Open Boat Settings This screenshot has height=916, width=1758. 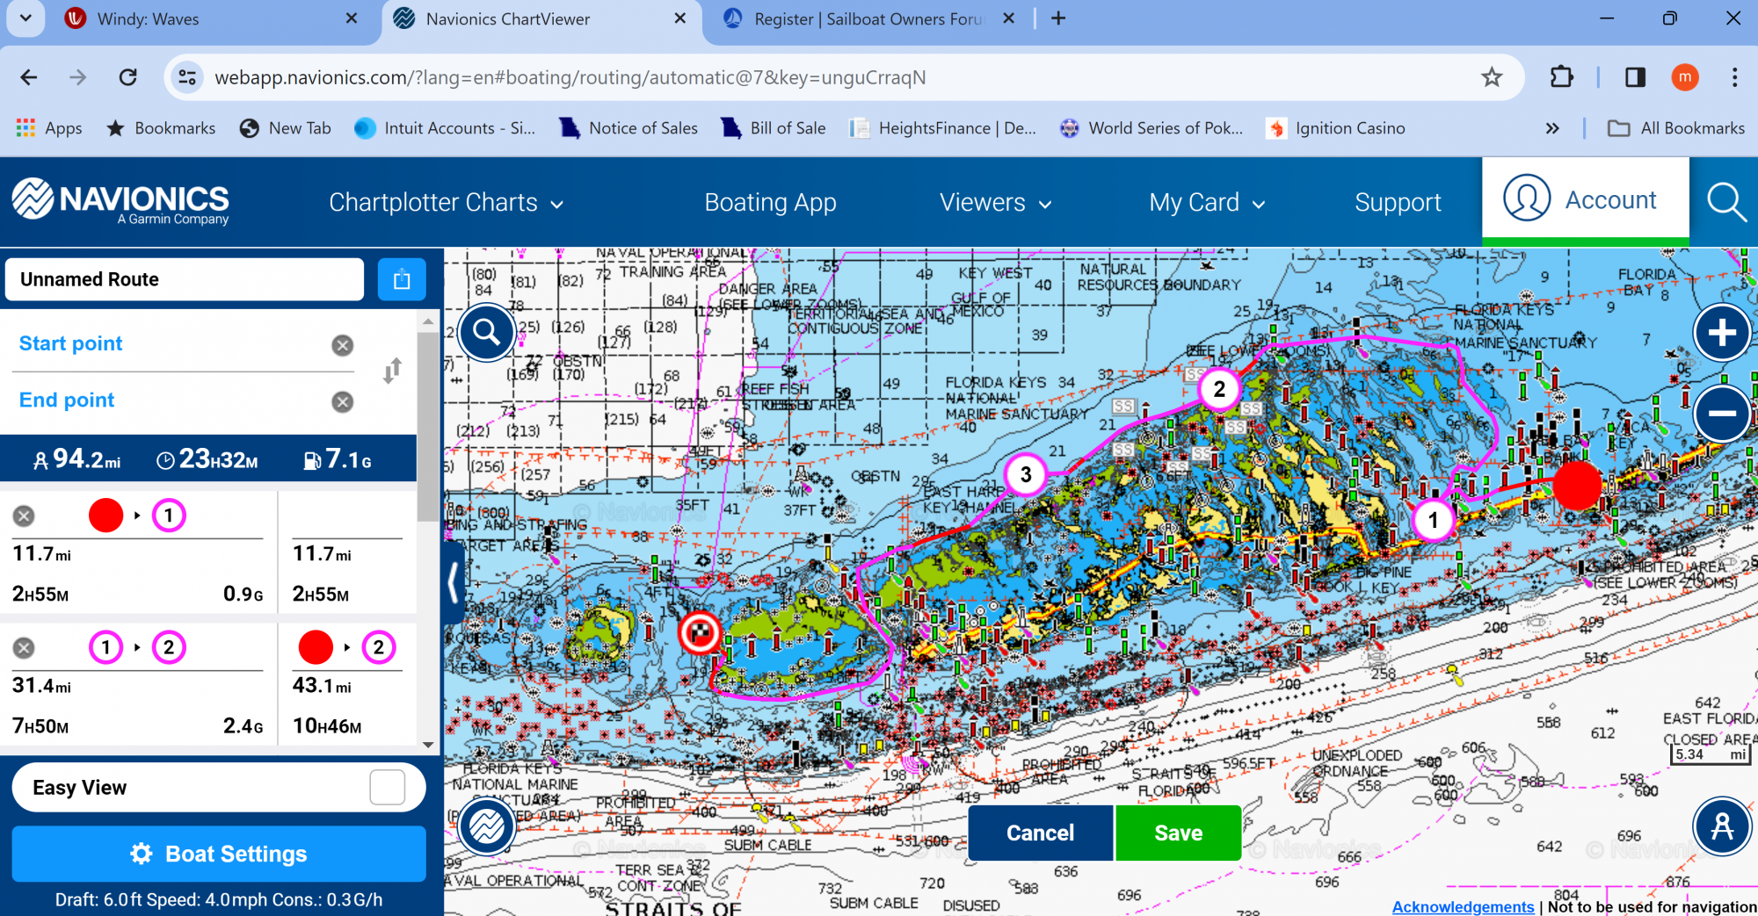(219, 854)
